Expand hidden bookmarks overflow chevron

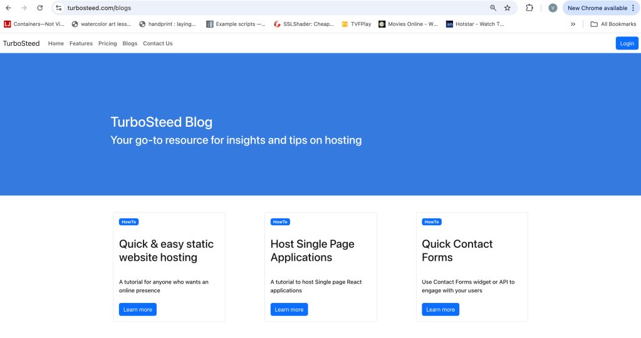(x=573, y=24)
